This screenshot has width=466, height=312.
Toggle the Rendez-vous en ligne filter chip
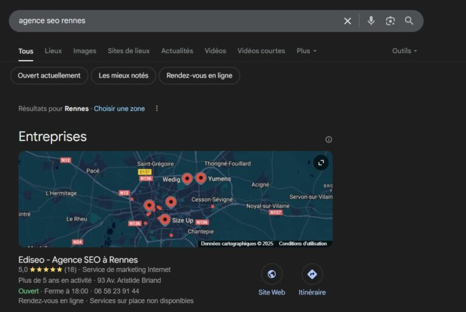coord(200,76)
